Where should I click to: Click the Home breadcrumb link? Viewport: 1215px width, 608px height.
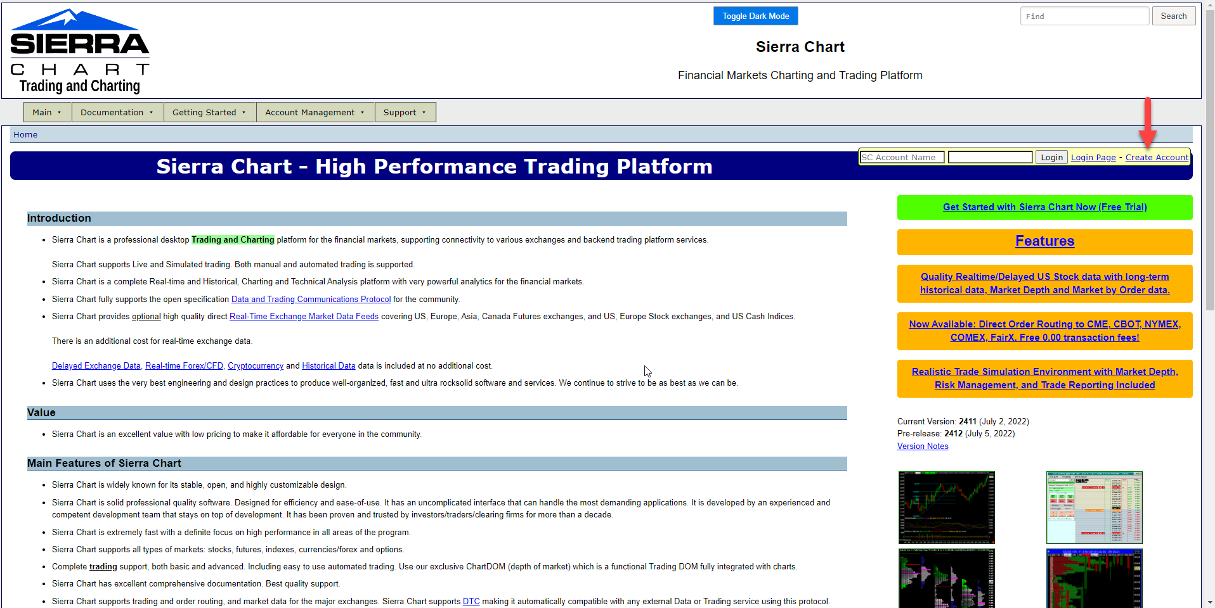[x=25, y=135]
